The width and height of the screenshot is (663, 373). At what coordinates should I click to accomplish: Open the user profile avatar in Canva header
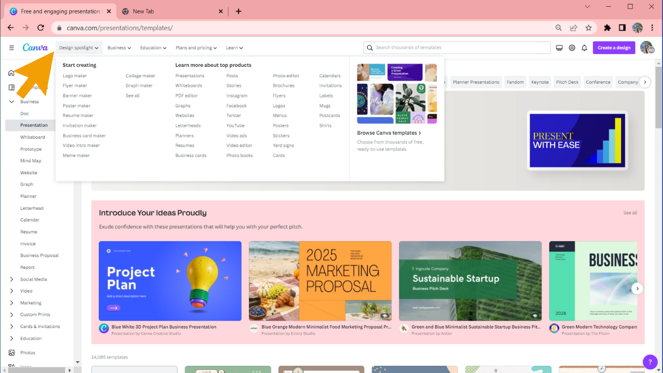point(646,48)
